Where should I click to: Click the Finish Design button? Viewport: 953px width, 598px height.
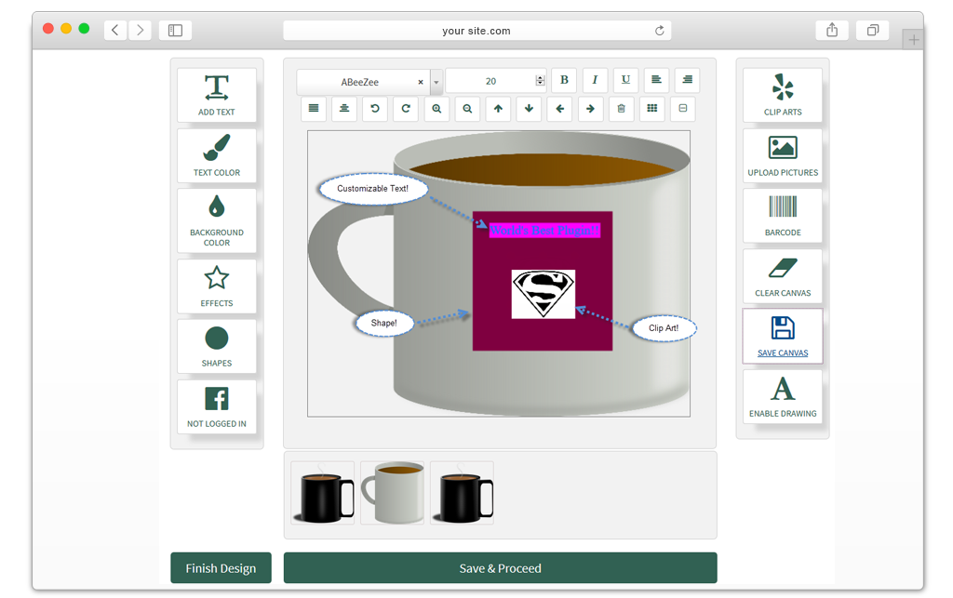click(x=221, y=567)
